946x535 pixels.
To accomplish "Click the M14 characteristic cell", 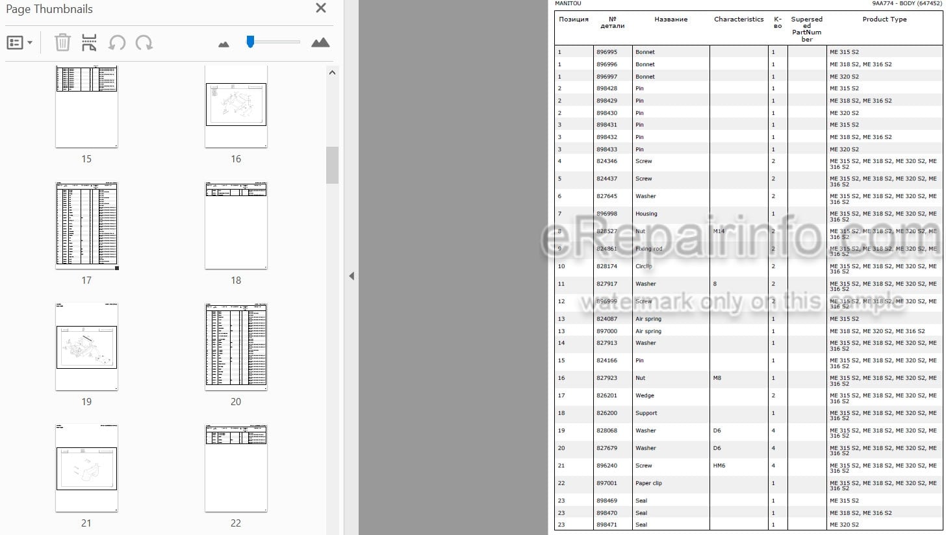I will [x=719, y=231].
